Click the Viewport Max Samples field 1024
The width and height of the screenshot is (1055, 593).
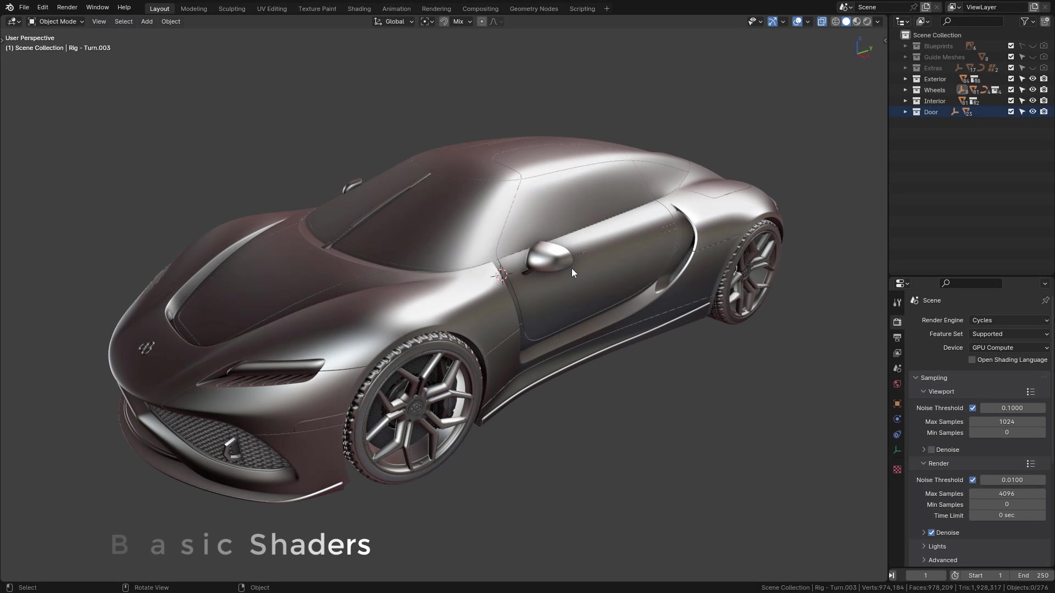tap(1007, 422)
